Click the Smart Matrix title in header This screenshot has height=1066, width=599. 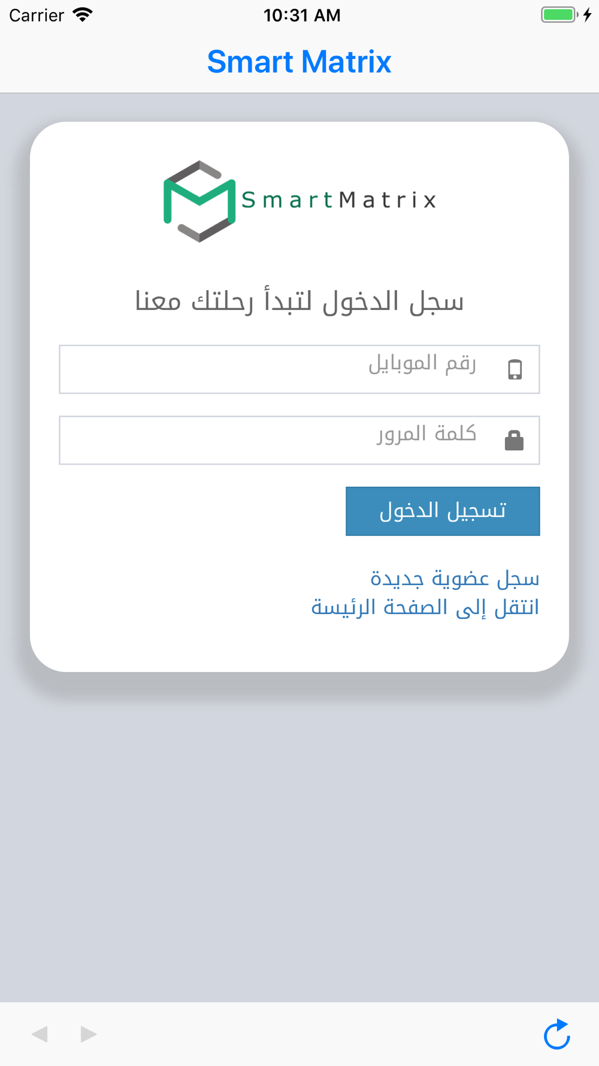tap(299, 62)
